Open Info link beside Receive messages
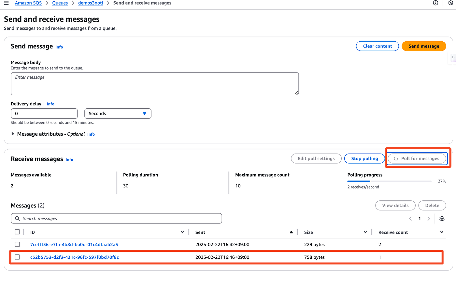Viewport: 456px width, 284px height. pos(69,160)
